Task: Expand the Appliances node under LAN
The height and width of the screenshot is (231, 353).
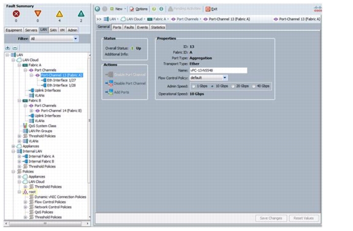Action: coord(13,147)
